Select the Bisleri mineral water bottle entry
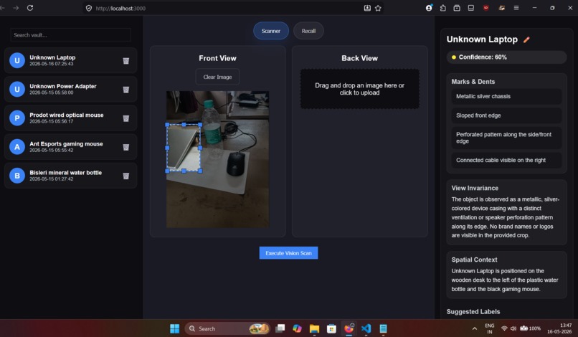Image resolution: width=578 pixels, height=337 pixels. click(70, 176)
